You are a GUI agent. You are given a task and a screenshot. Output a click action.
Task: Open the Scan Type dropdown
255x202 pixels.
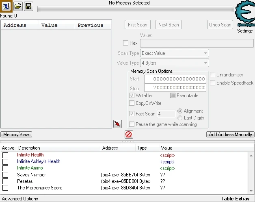click(x=175, y=53)
